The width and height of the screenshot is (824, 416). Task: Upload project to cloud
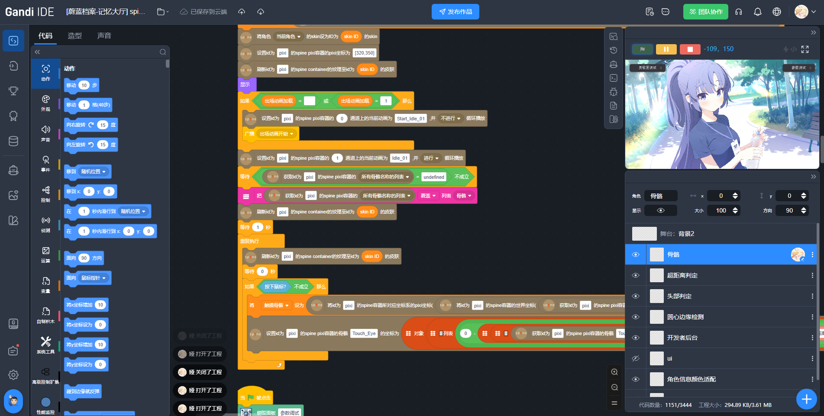(242, 12)
